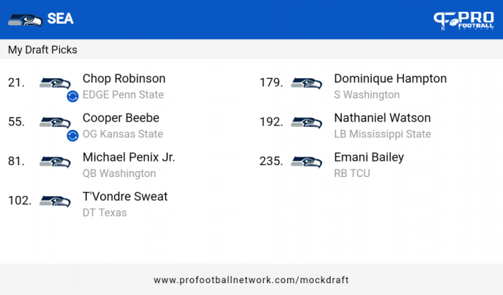This screenshot has height=295, width=503.
Task: Select the SEA team label in the header
Action: coord(60,18)
